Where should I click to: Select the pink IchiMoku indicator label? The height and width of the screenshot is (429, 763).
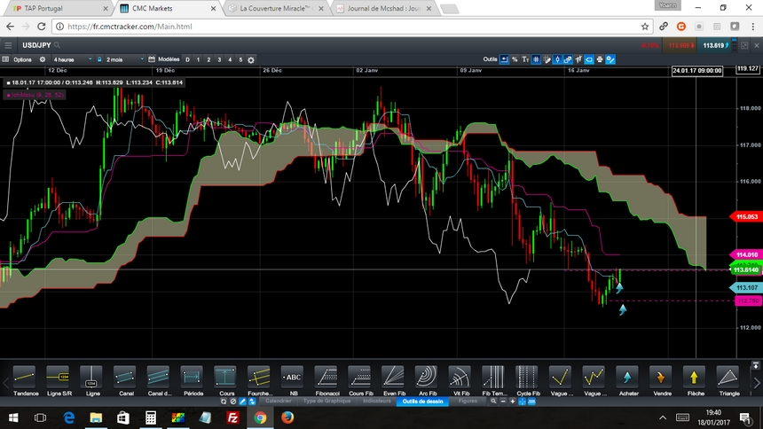coord(34,95)
